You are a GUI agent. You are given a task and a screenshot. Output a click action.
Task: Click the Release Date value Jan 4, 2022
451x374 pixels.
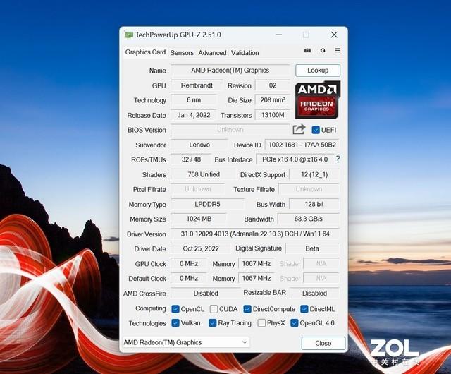(194, 115)
